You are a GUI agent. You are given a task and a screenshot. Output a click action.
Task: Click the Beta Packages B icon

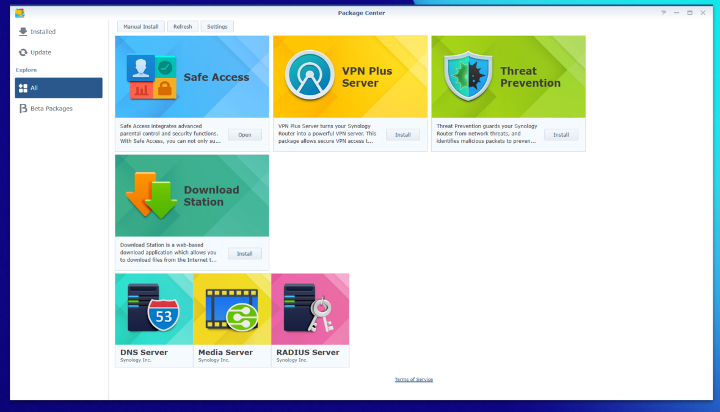tap(23, 108)
